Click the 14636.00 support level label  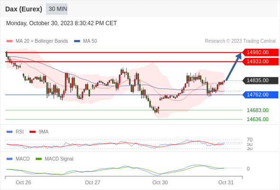click(258, 119)
